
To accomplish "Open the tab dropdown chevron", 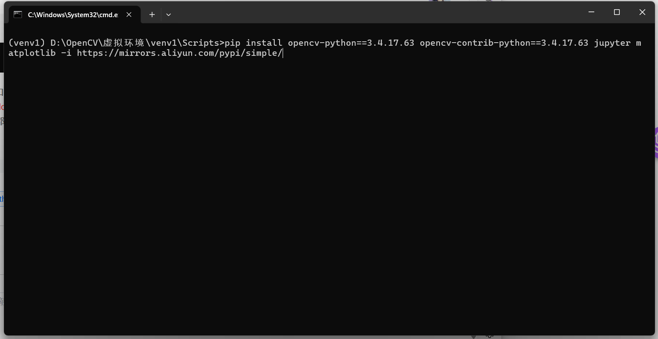I will [168, 15].
